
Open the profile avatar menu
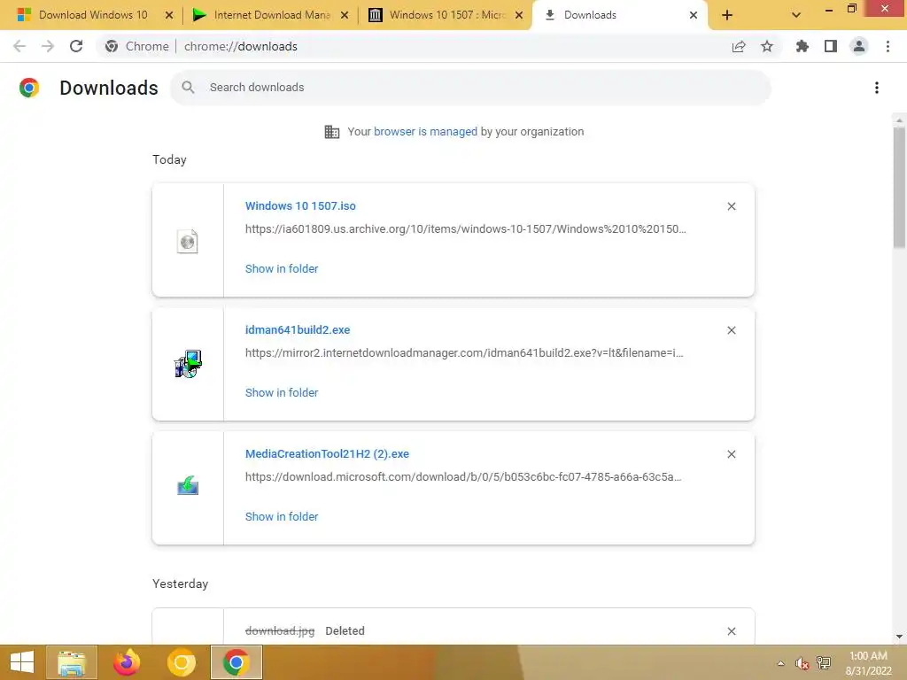[x=859, y=46]
